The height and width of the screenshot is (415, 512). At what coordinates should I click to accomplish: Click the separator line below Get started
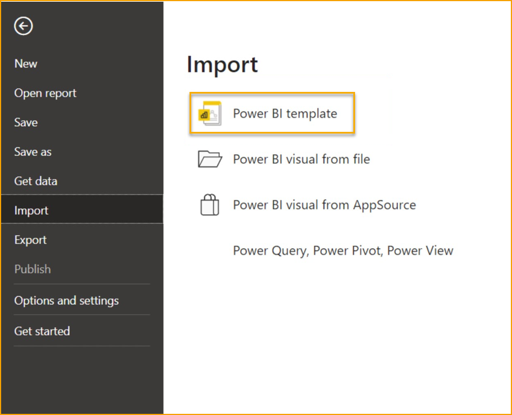pyautogui.click(x=82, y=346)
